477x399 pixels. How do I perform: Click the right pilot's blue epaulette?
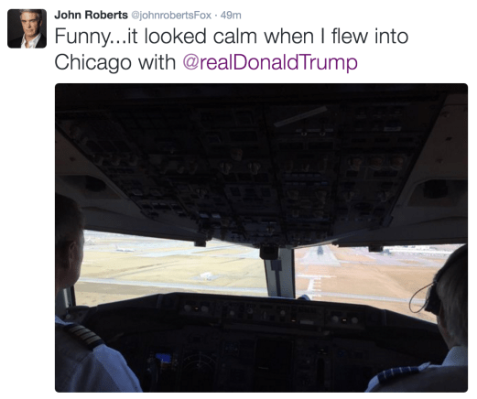pos(396,373)
